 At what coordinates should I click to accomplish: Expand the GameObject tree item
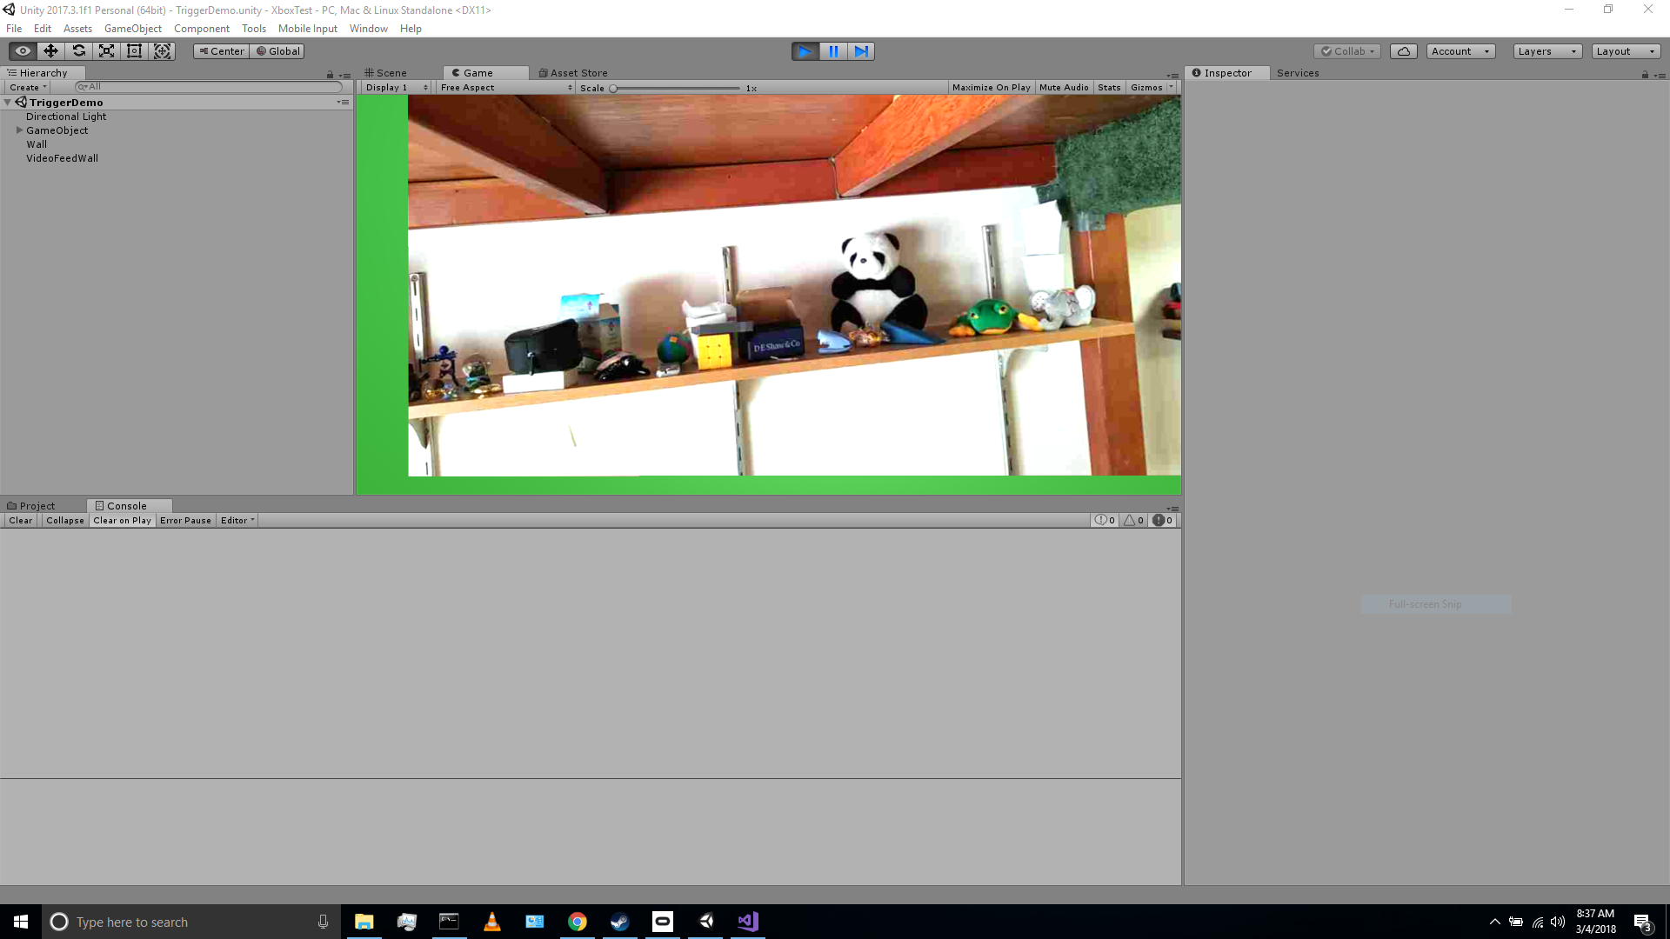point(19,130)
